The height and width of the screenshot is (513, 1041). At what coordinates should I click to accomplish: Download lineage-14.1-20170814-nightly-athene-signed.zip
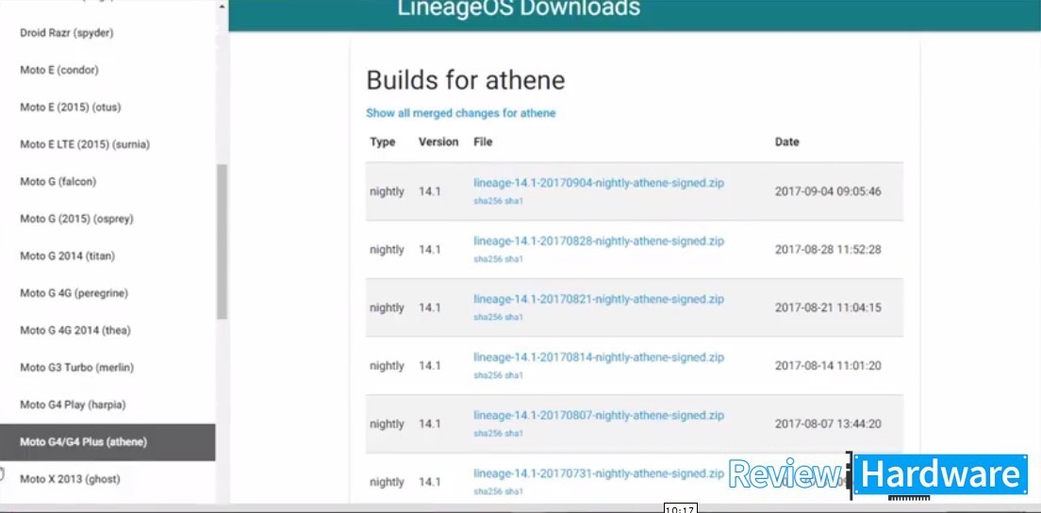pyautogui.click(x=599, y=357)
